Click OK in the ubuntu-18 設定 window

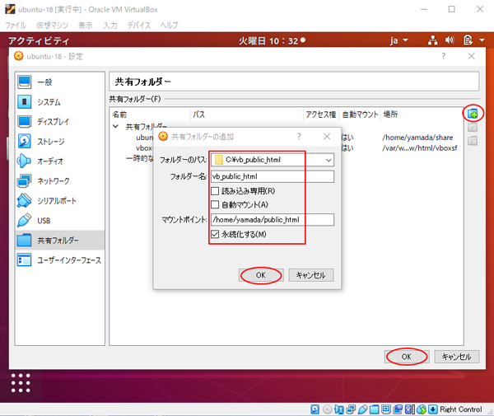407,357
